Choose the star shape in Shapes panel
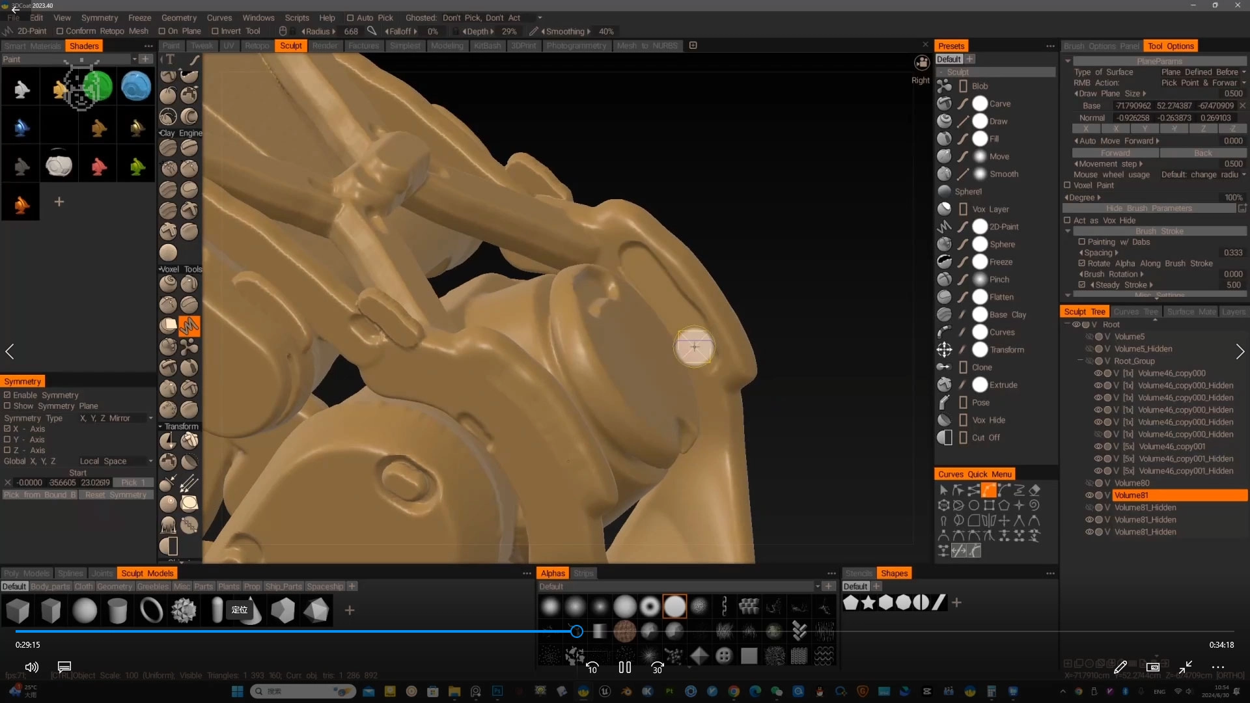Image resolution: width=1250 pixels, height=703 pixels. tap(868, 603)
